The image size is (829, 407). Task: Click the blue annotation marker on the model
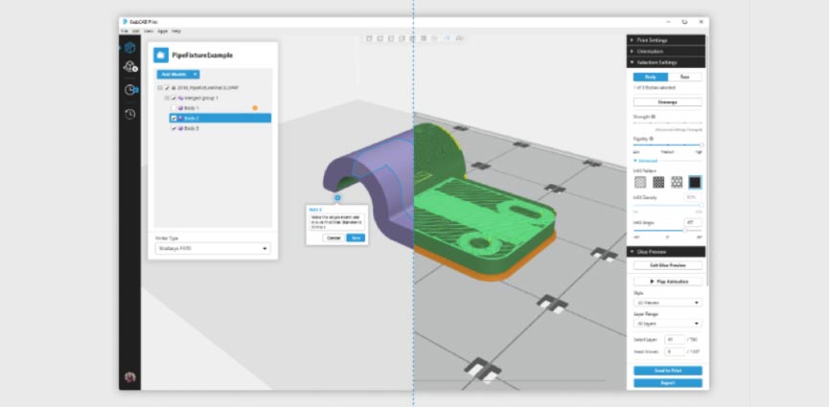pyautogui.click(x=338, y=197)
